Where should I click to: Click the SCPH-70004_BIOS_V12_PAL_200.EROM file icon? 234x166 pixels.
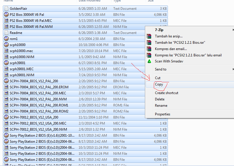pos(6,87)
